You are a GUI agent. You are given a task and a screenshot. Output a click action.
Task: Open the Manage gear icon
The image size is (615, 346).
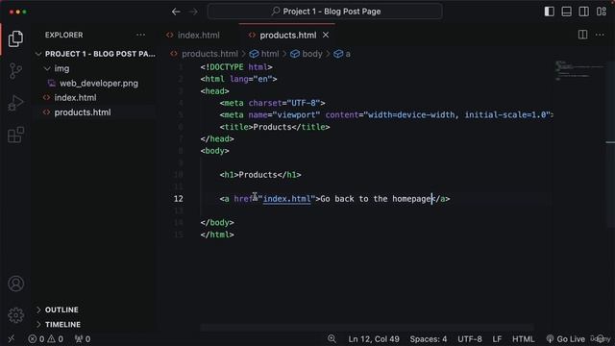tap(15, 315)
